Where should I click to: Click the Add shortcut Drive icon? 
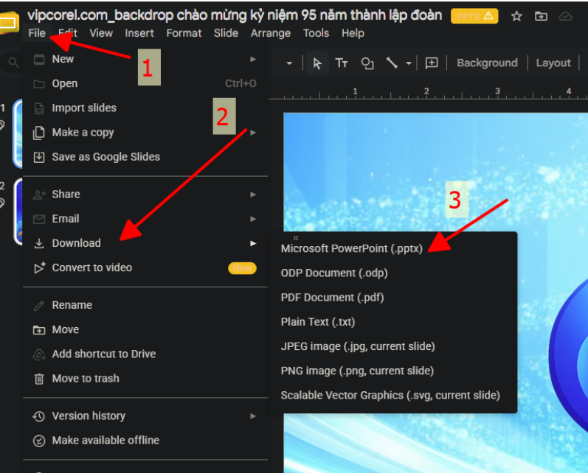[39, 354]
